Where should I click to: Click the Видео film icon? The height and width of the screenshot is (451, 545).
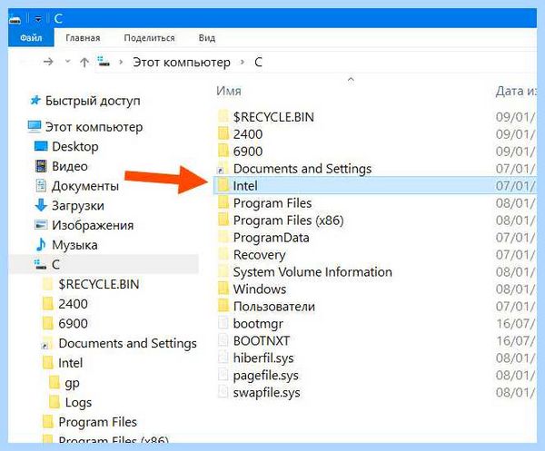tap(41, 166)
